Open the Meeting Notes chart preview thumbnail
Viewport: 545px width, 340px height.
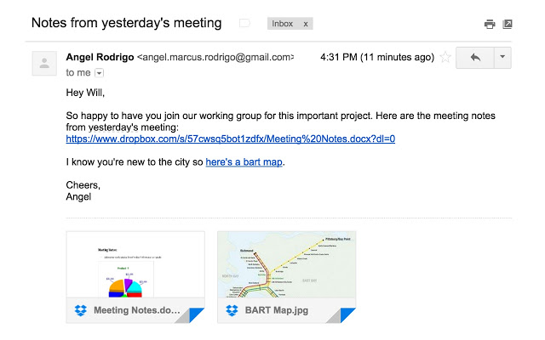pos(135,264)
